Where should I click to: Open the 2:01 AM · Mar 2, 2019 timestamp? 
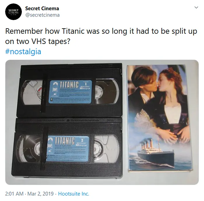pos(29,194)
